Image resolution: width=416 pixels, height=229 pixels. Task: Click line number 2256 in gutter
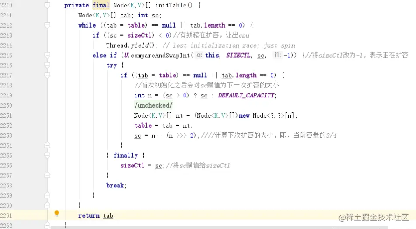(6, 165)
